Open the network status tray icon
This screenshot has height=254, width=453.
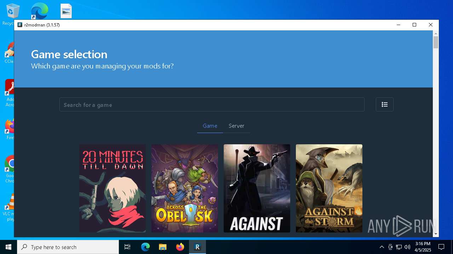click(399, 247)
